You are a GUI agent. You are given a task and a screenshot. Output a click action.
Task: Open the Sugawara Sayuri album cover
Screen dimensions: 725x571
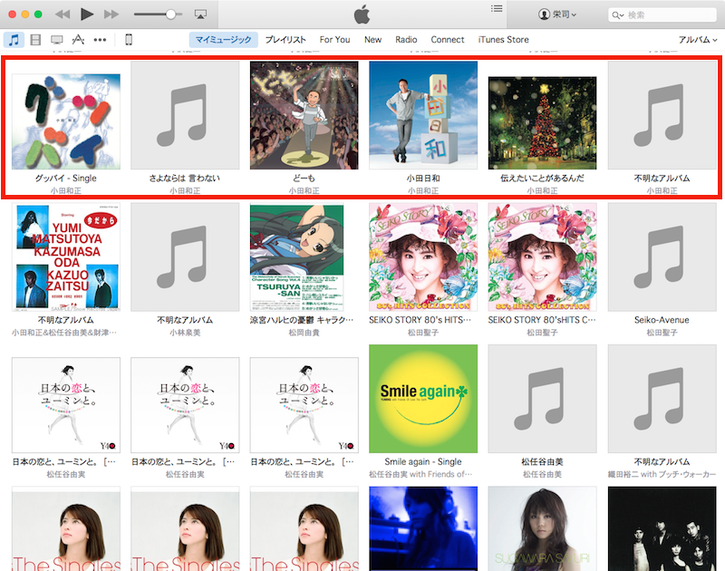tap(542, 528)
